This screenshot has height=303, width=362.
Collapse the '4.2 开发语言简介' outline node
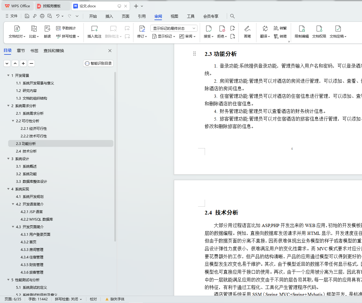[13, 204]
